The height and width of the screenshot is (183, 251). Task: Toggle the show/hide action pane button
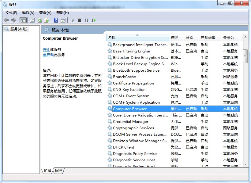coord(63,20)
